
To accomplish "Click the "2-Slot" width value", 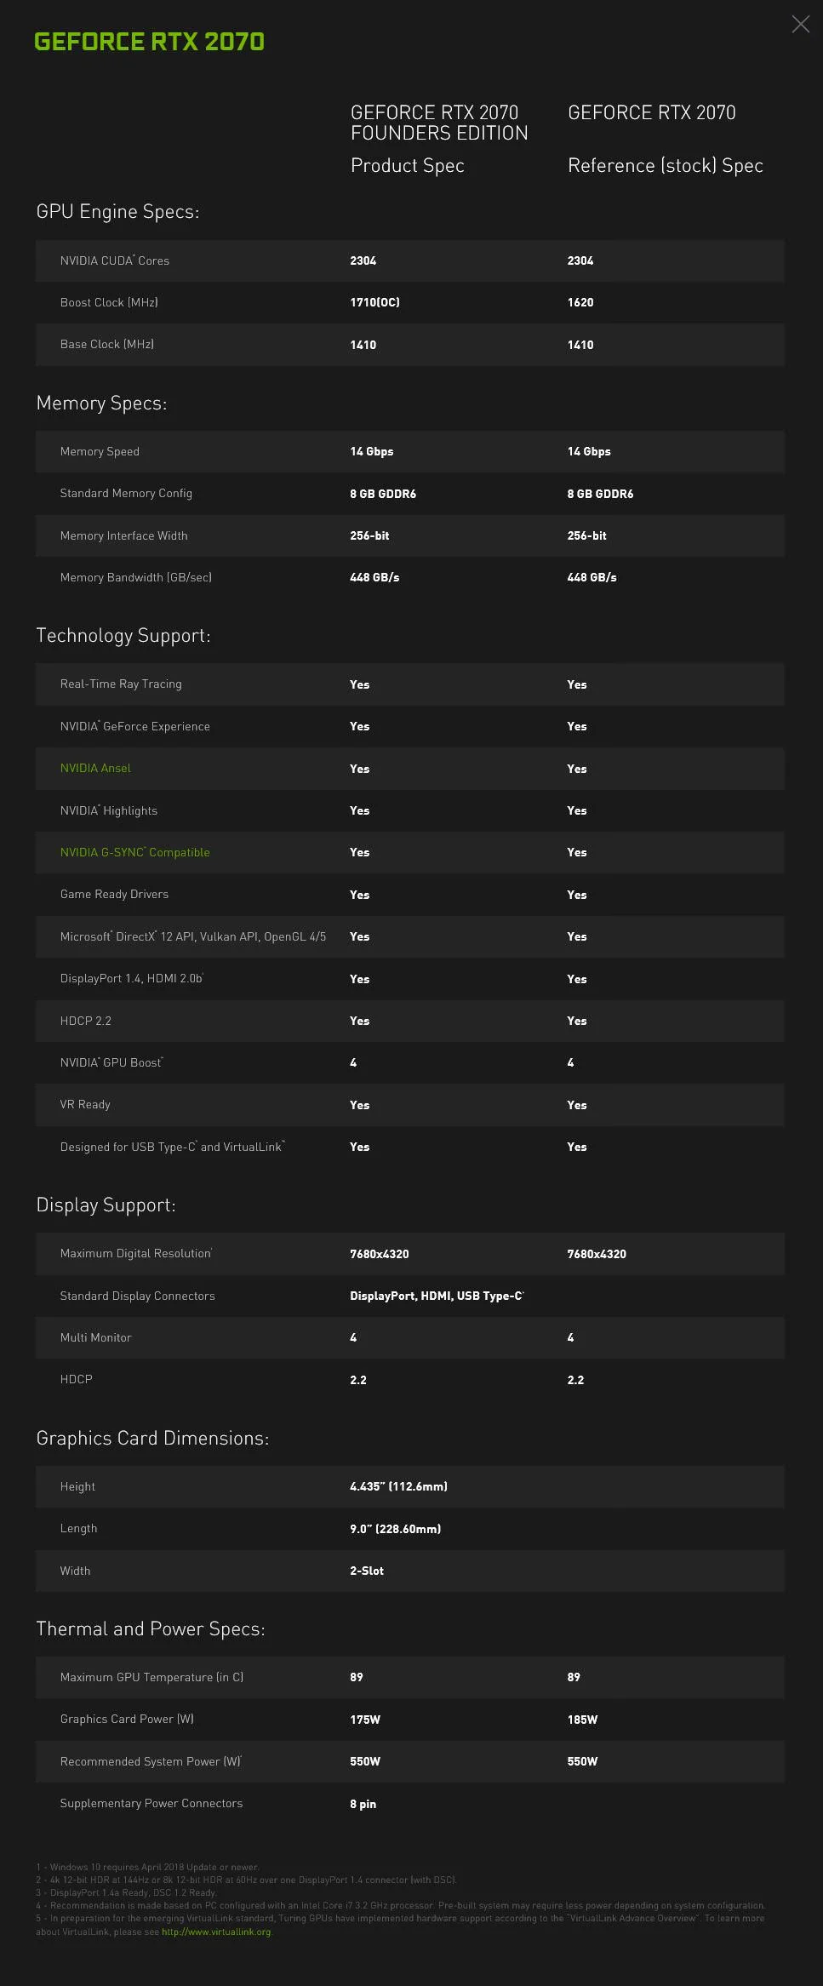I will coord(367,1571).
